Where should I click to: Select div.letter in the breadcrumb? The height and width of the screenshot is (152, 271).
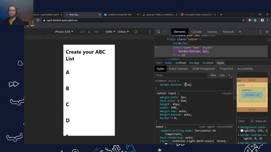[x=208, y=63]
